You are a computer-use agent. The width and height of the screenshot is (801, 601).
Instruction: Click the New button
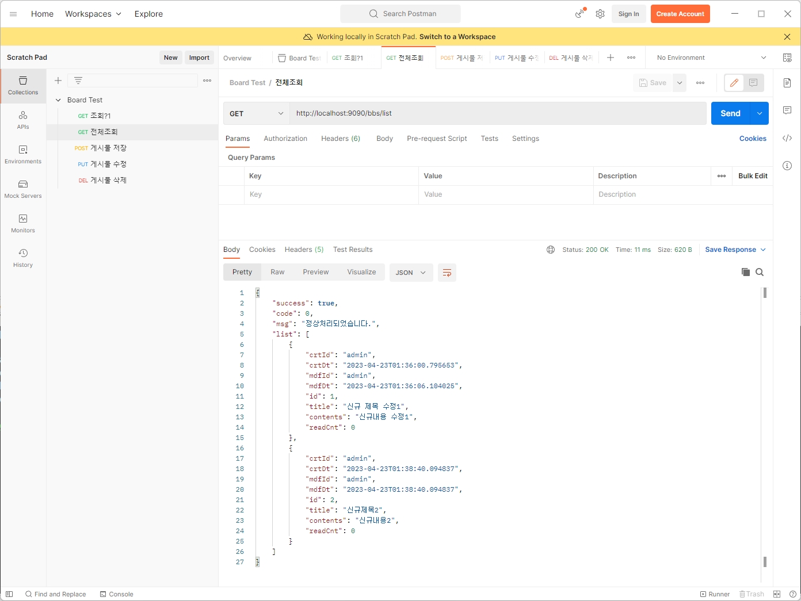tap(170, 58)
